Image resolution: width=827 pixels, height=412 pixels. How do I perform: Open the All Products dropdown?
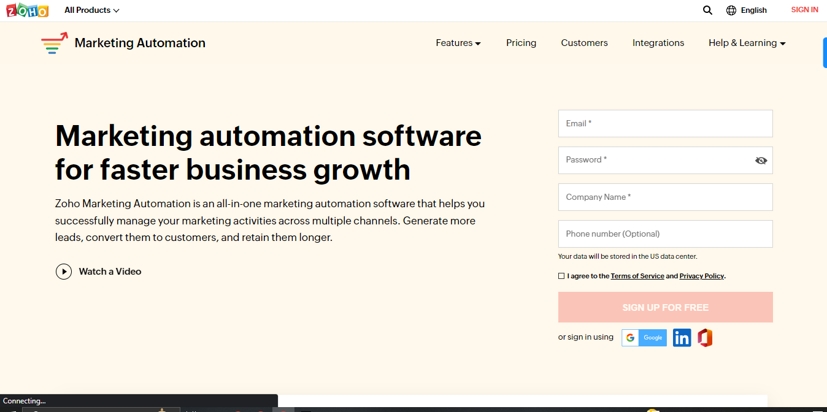91,10
